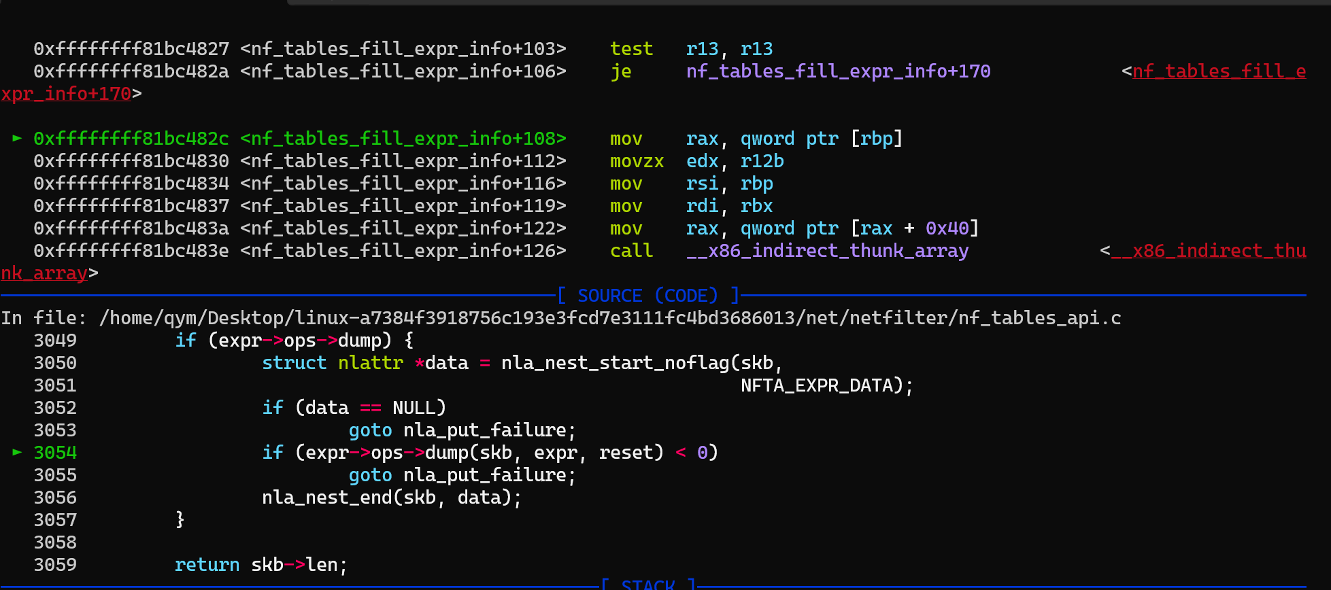Image resolution: width=1331 pixels, height=590 pixels.
Task: Click source line number 3058
Action: coord(55,542)
